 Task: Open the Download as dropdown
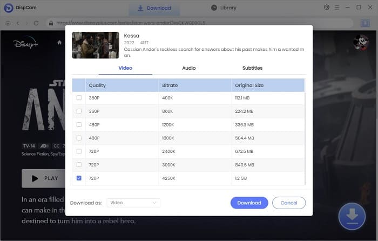tap(133, 203)
